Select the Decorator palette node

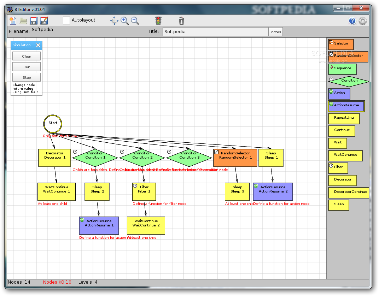343,180
